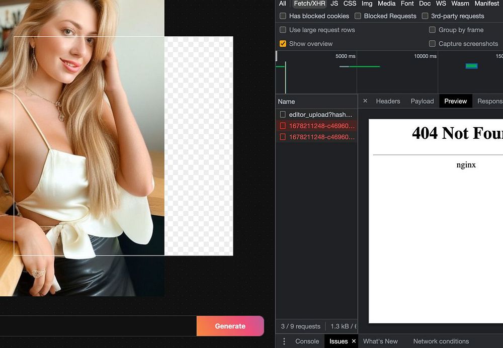Enable Blocked Requests checkbox
The height and width of the screenshot is (348, 503).
pyautogui.click(x=358, y=16)
